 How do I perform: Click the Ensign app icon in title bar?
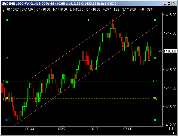4,4
